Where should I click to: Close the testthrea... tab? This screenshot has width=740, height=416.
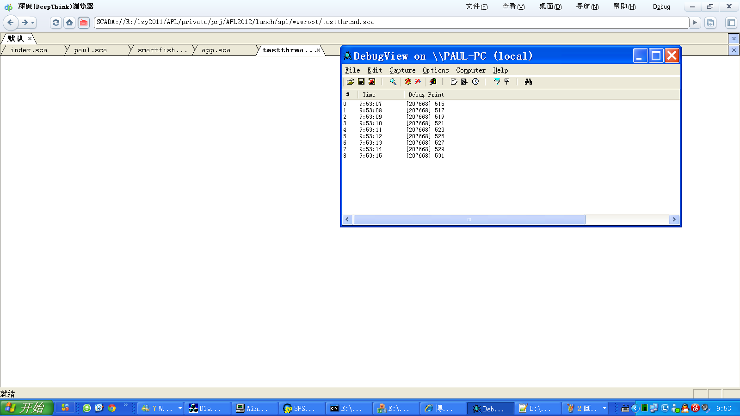(x=318, y=50)
